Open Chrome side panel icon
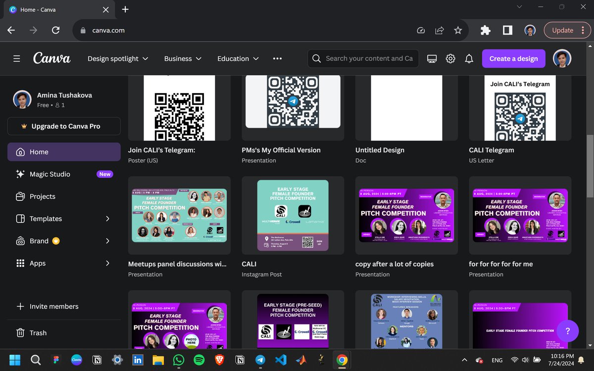Image resolution: width=594 pixels, height=371 pixels. [x=507, y=30]
